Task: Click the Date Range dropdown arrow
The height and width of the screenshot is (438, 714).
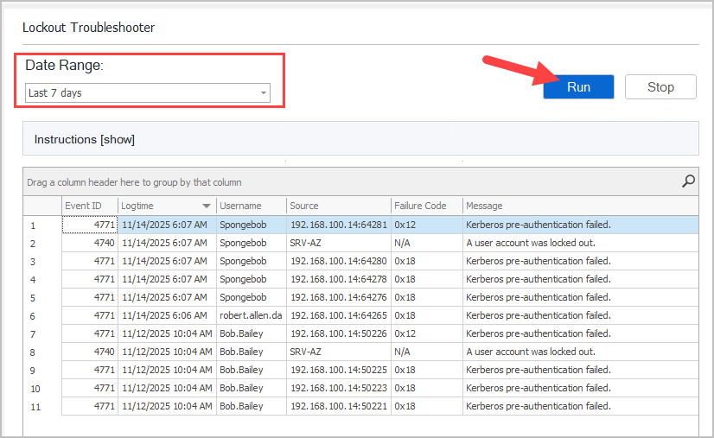Action: [x=263, y=93]
